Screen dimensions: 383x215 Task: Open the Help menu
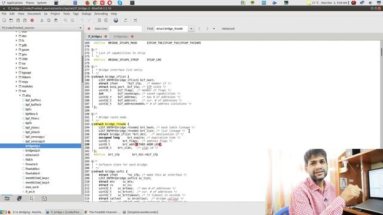pyautogui.click(x=114, y=14)
